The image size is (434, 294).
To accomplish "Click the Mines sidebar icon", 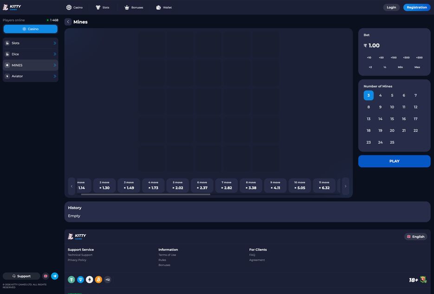I will pyautogui.click(x=7, y=65).
